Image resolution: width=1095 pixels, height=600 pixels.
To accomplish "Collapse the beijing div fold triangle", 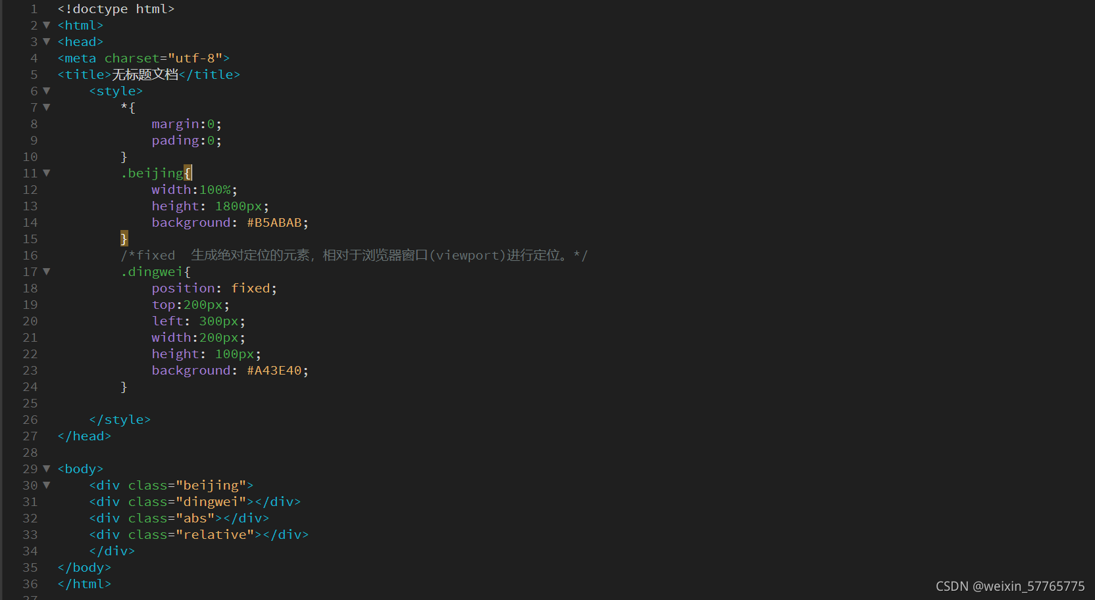I will click(46, 485).
